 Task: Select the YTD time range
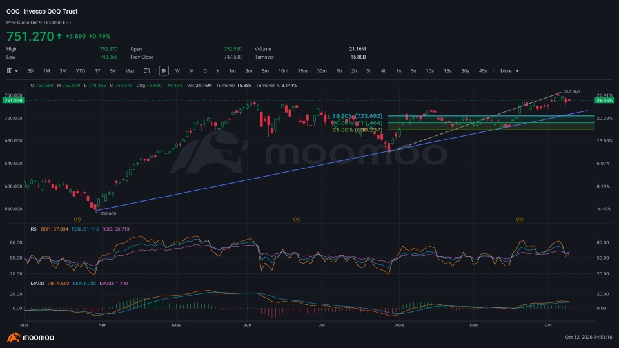[81, 71]
